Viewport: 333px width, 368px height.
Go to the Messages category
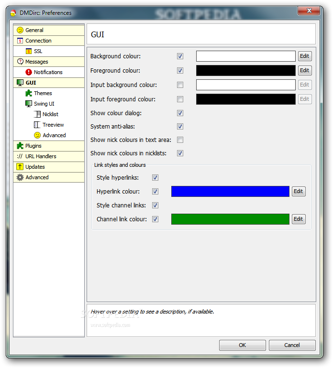(49, 62)
